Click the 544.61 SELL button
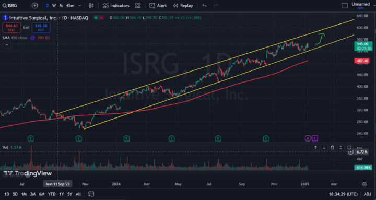 [11, 28]
